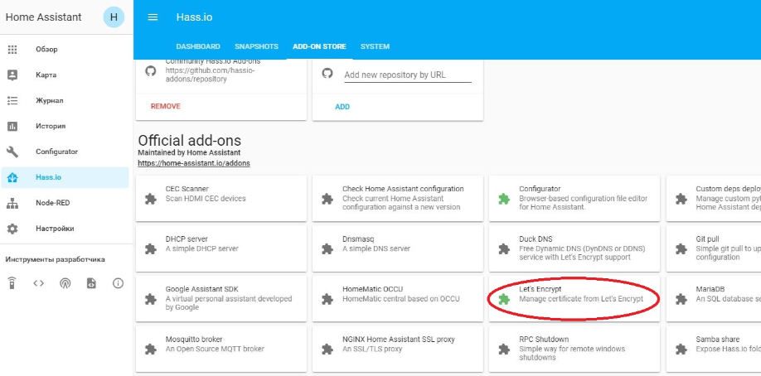The height and width of the screenshot is (376, 761).
Task: Click the Node-RED sitemap icon
Action: [x=12, y=203]
